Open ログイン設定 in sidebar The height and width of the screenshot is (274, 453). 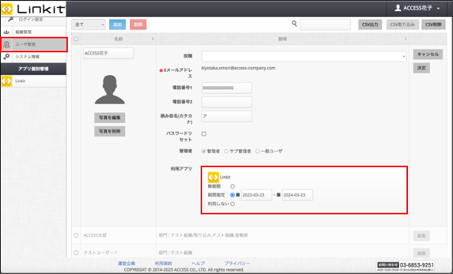tap(31, 20)
